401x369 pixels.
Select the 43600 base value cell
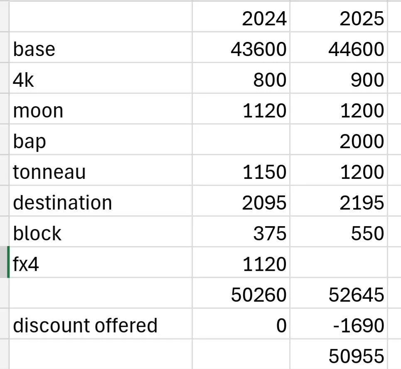pyautogui.click(x=241, y=47)
